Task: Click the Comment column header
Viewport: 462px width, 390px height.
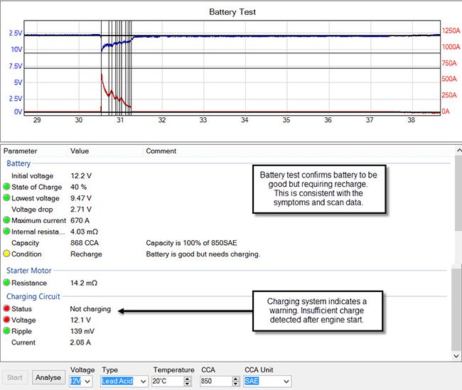Action: [161, 151]
